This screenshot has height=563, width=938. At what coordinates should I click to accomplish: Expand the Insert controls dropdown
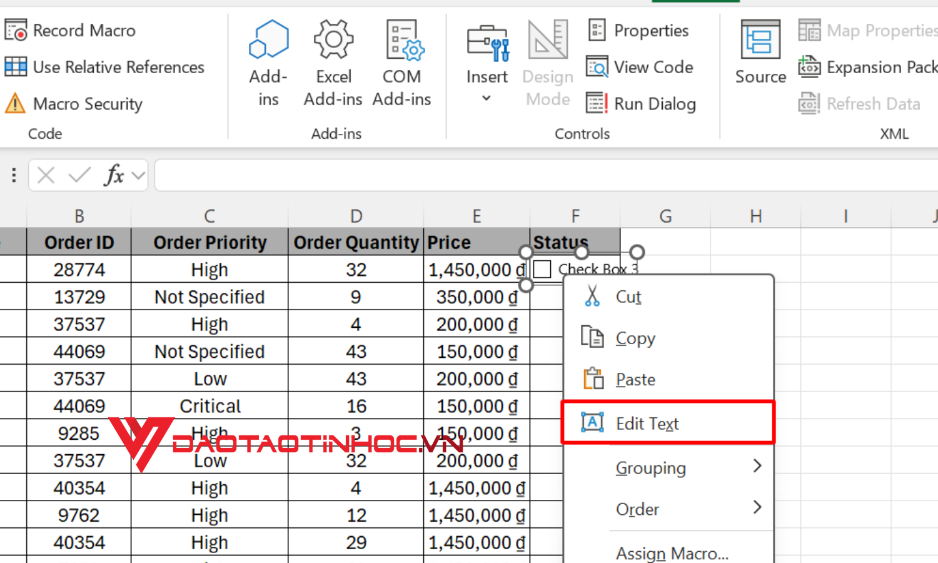coord(487,98)
